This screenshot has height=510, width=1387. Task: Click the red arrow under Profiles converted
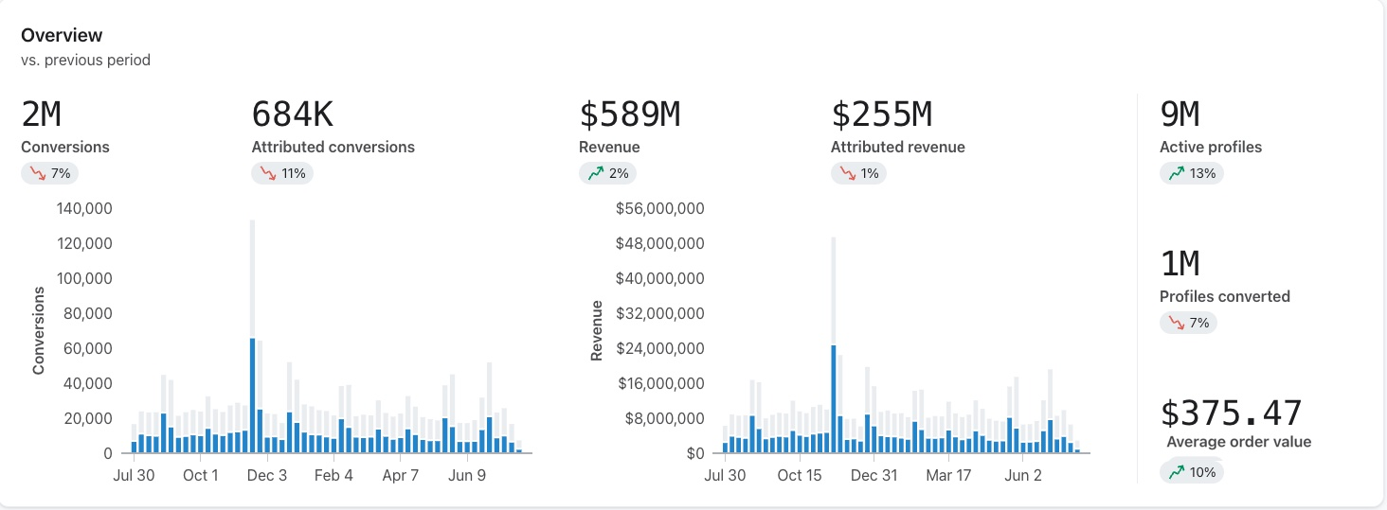click(x=1176, y=323)
